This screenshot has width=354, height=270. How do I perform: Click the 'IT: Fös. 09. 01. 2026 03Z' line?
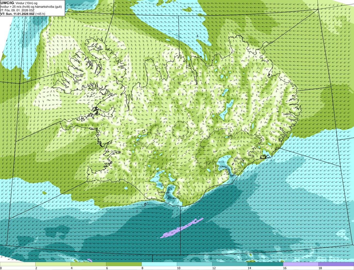[17, 10]
